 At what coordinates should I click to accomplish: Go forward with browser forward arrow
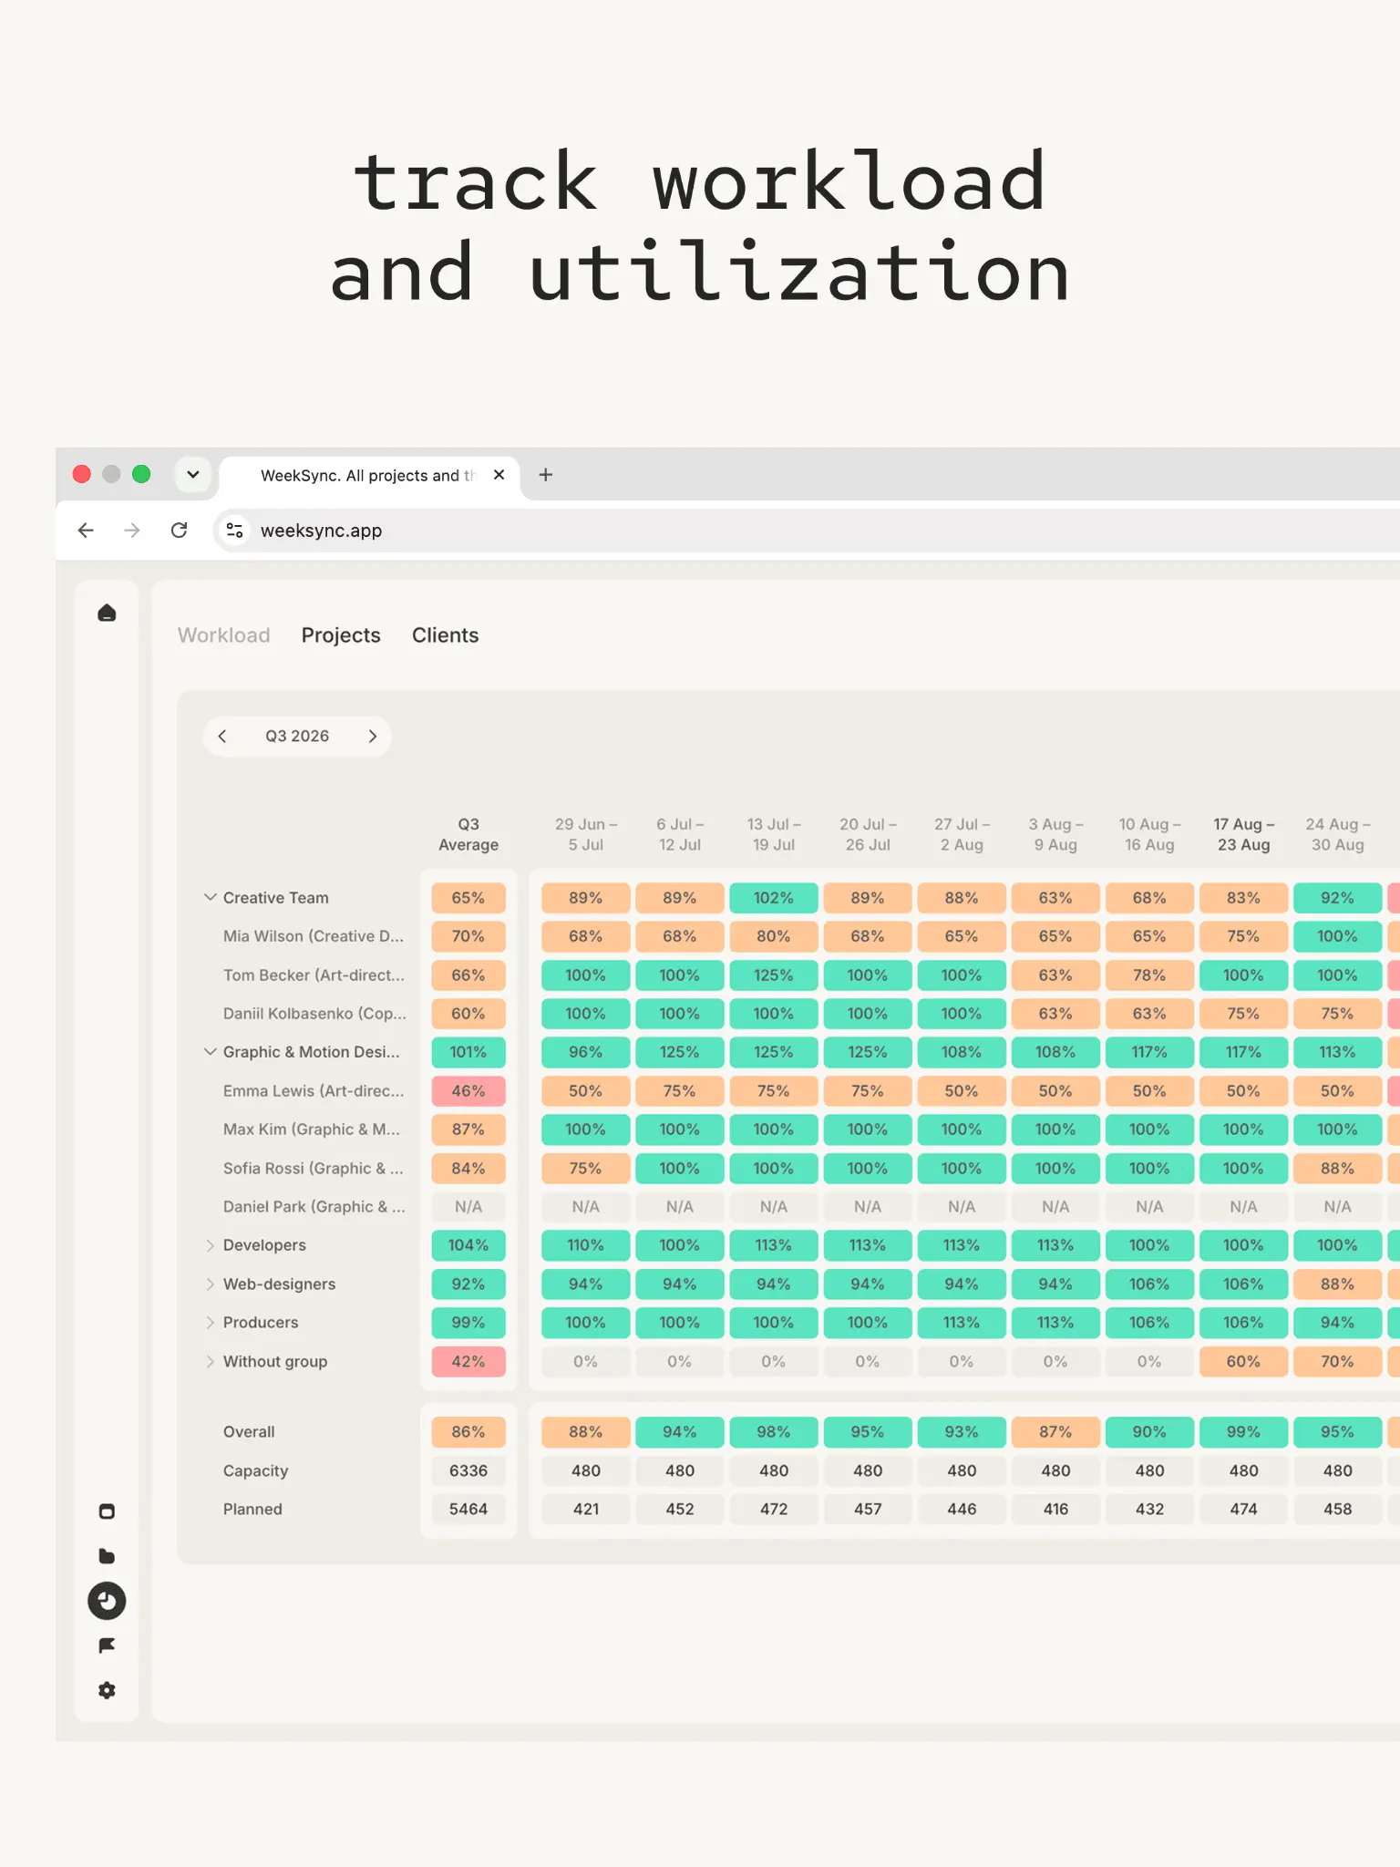(132, 531)
